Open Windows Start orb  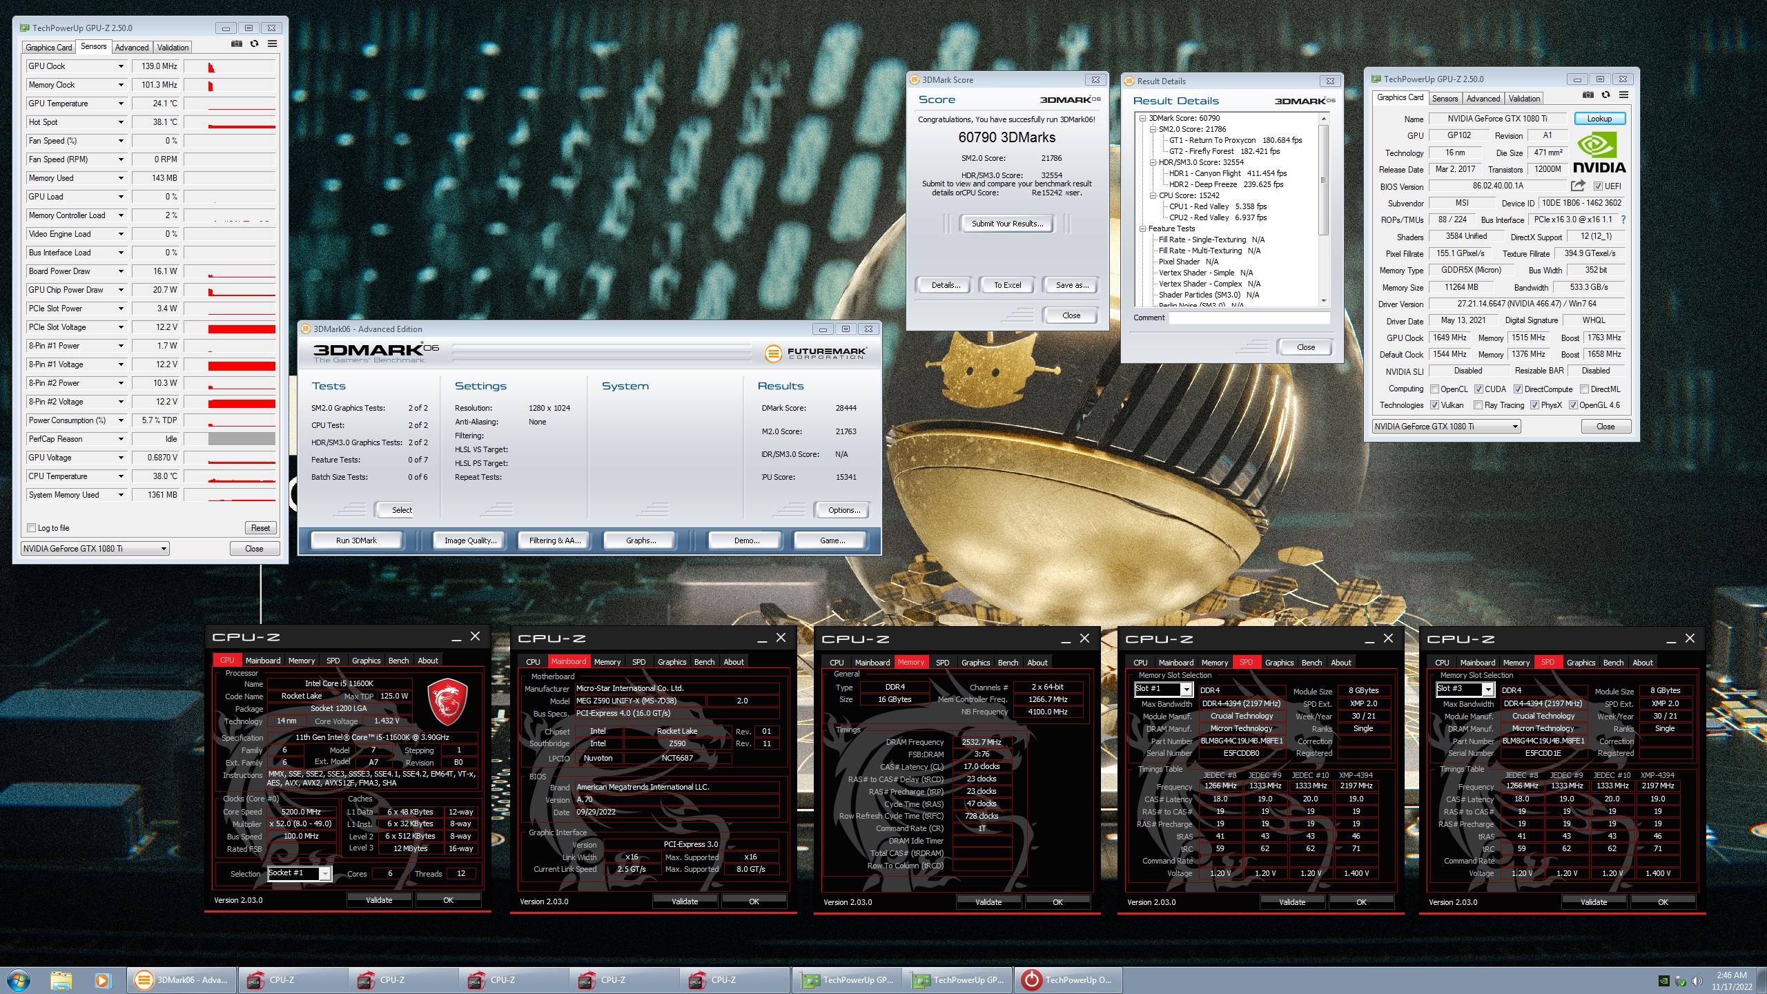[18, 980]
